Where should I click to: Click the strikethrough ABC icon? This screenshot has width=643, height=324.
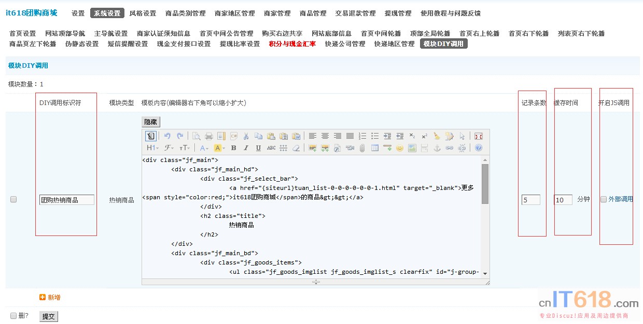pyautogui.click(x=271, y=148)
